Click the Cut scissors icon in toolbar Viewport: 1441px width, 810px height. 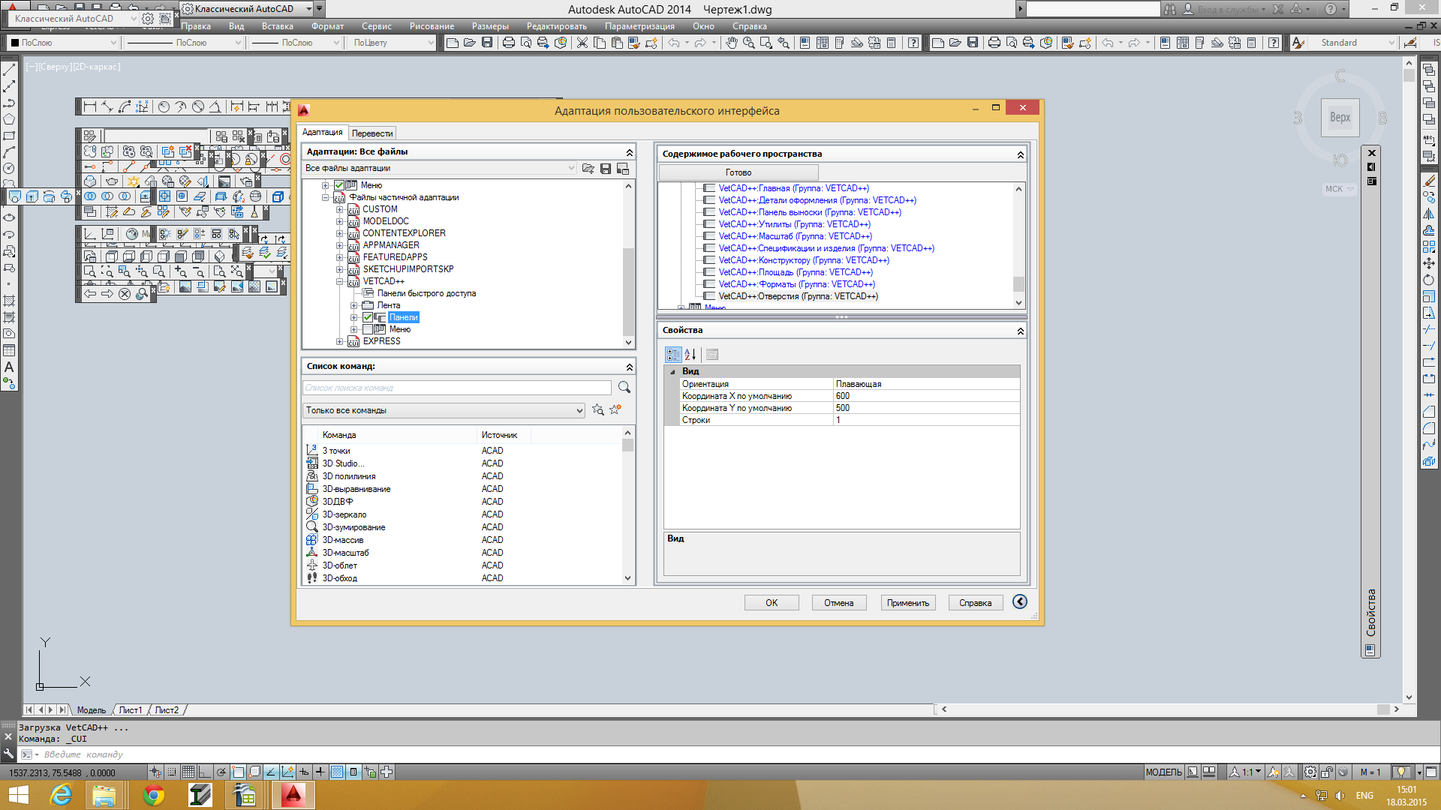tap(582, 43)
